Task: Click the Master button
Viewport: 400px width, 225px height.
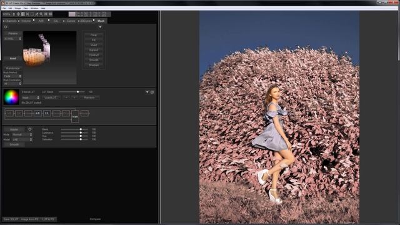Action: click(14, 129)
